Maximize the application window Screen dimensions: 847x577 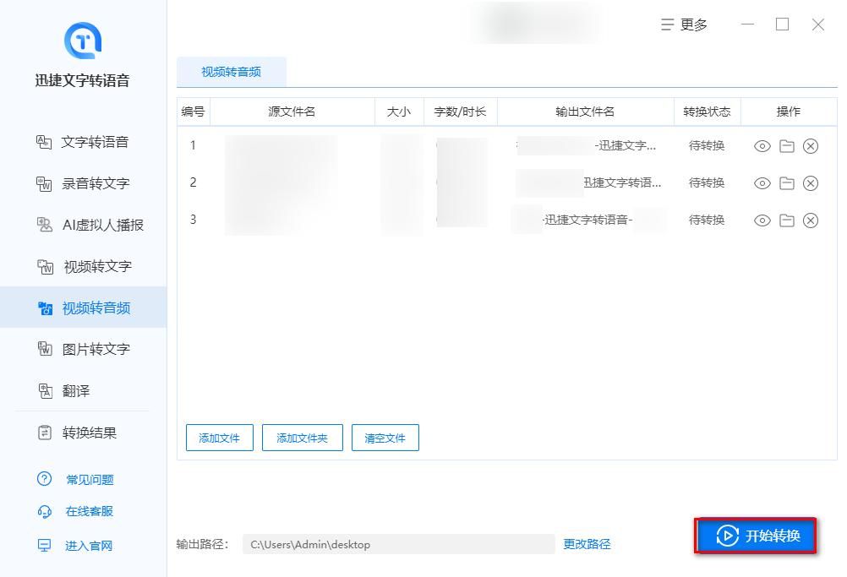782,24
